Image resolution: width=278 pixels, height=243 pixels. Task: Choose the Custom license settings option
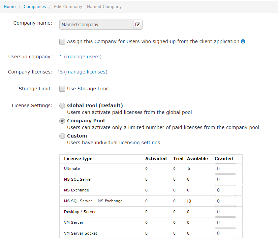pos(62,136)
